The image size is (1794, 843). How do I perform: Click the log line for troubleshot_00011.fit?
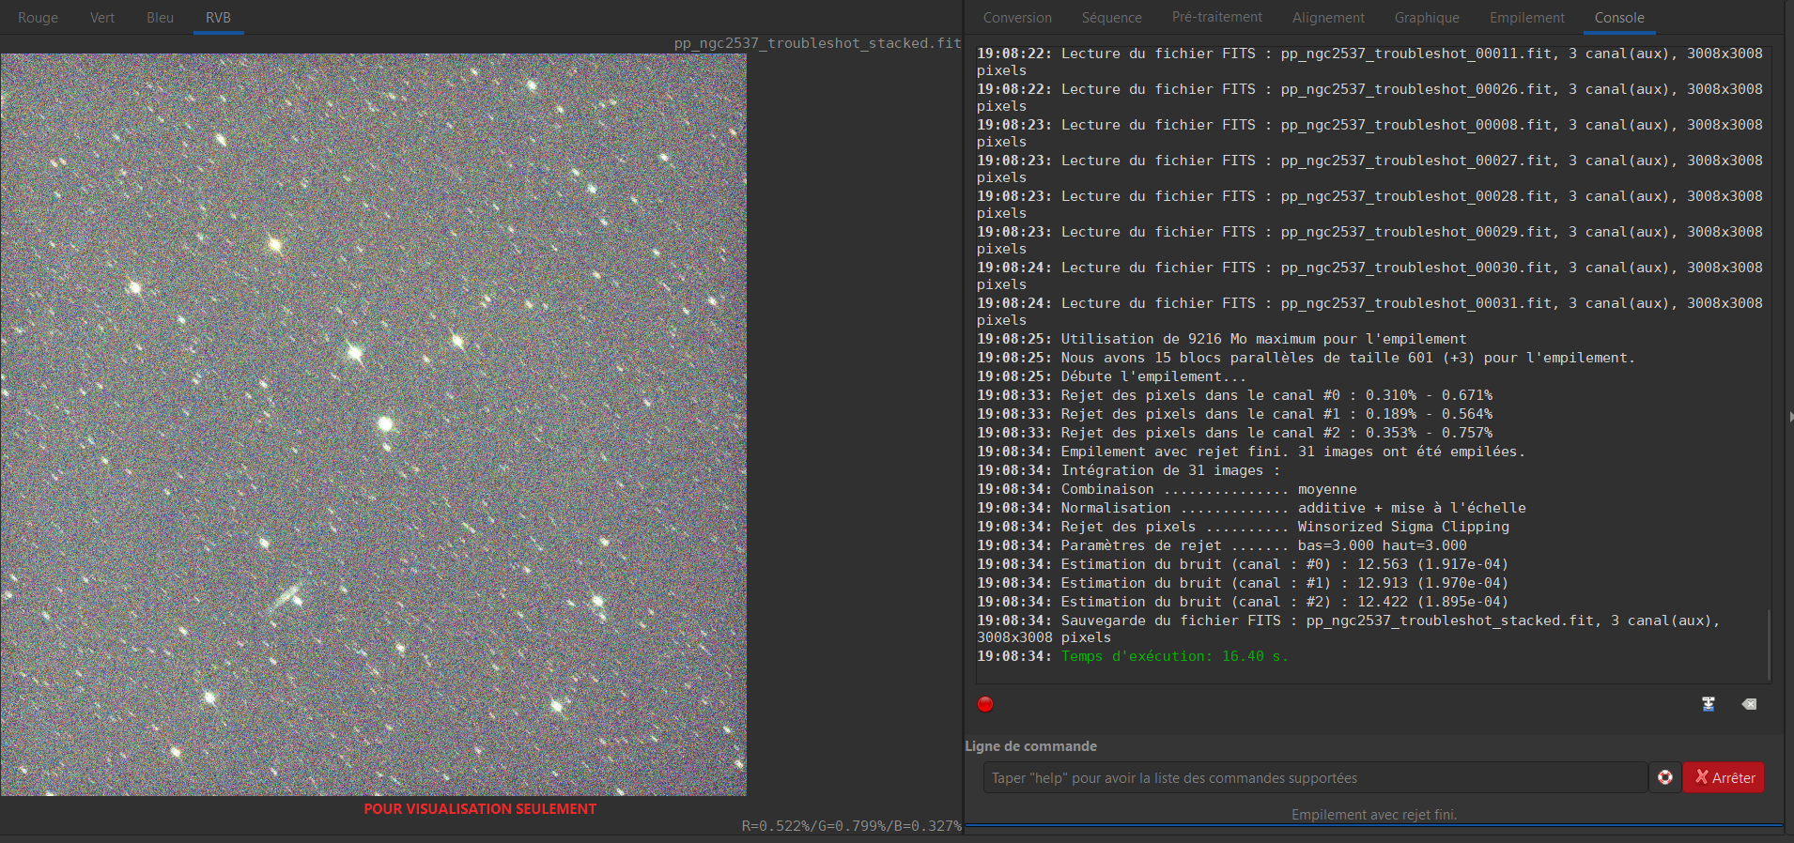pos(1369,62)
